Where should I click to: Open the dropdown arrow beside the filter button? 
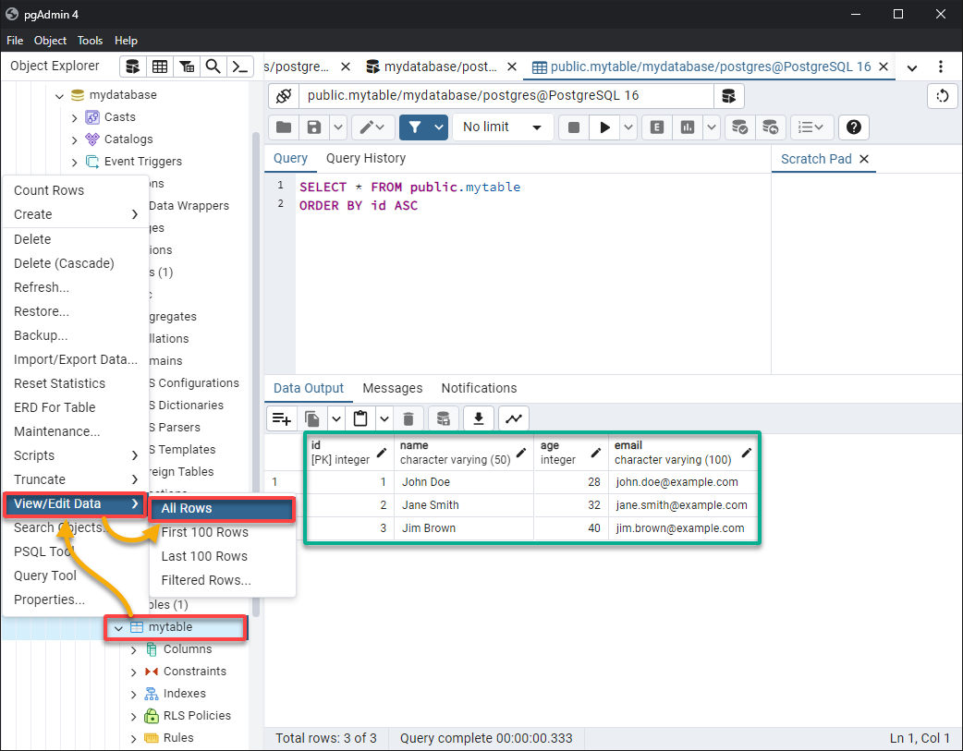(x=439, y=127)
